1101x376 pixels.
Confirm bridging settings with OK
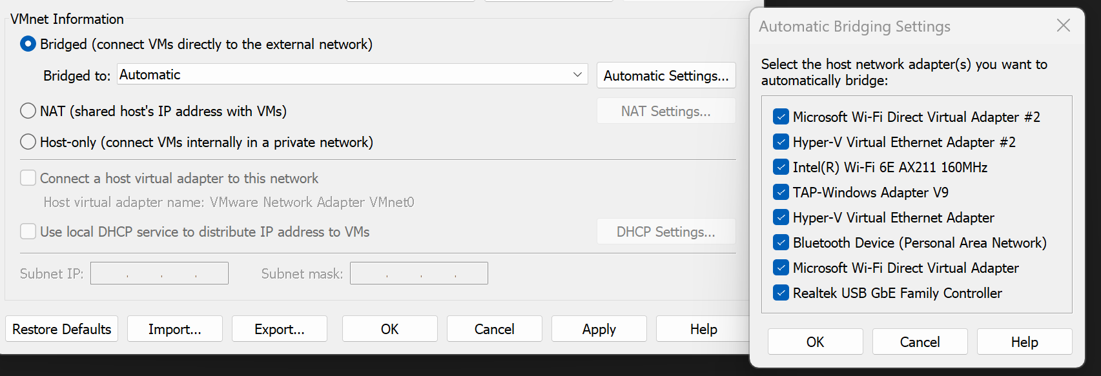(815, 342)
